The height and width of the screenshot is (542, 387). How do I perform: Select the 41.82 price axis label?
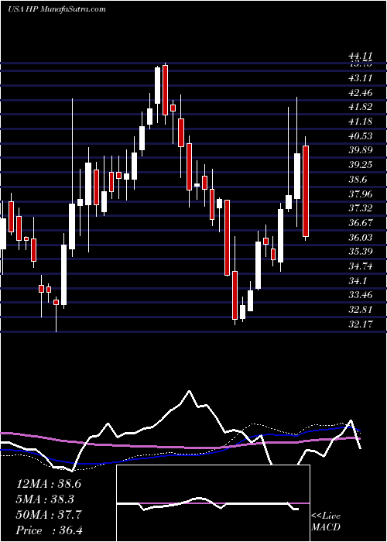pos(360,107)
